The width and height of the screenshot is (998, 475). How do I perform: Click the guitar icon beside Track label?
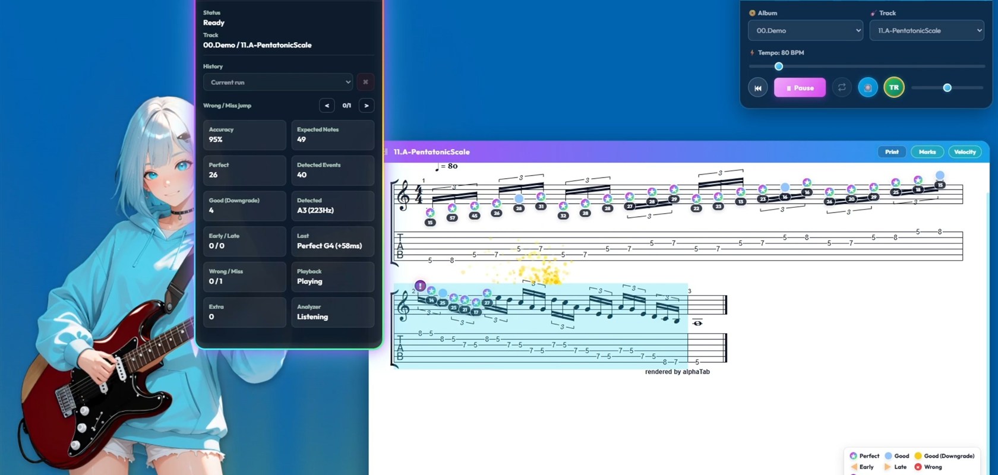[873, 13]
